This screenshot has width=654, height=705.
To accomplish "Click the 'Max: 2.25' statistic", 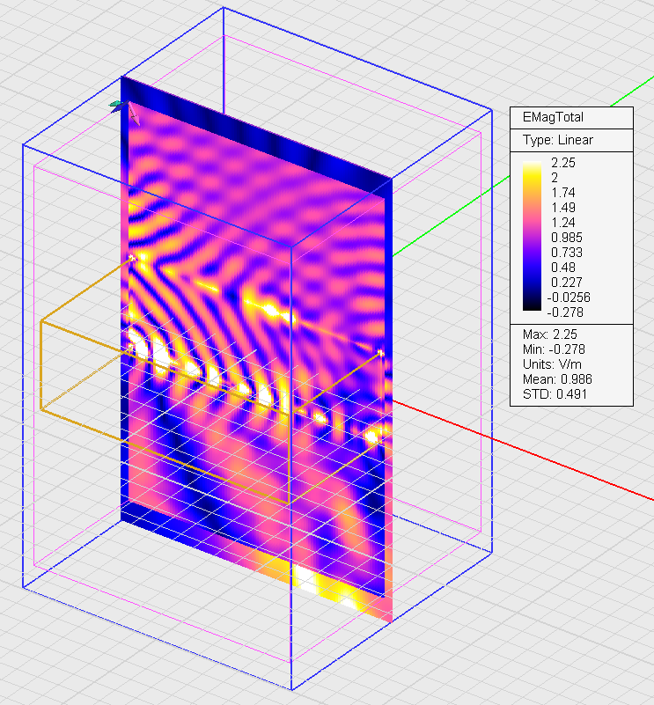I will pos(549,334).
